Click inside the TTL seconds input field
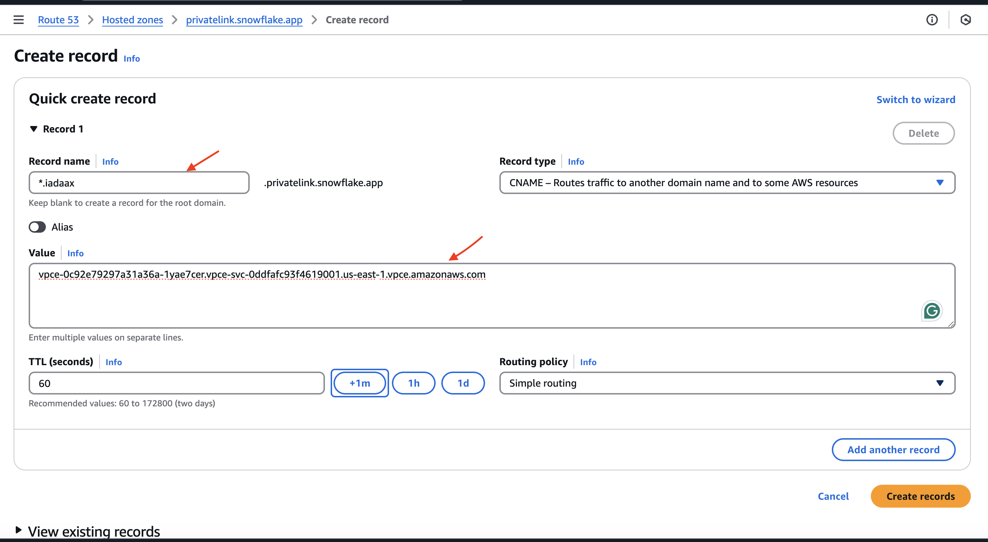 (176, 383)
